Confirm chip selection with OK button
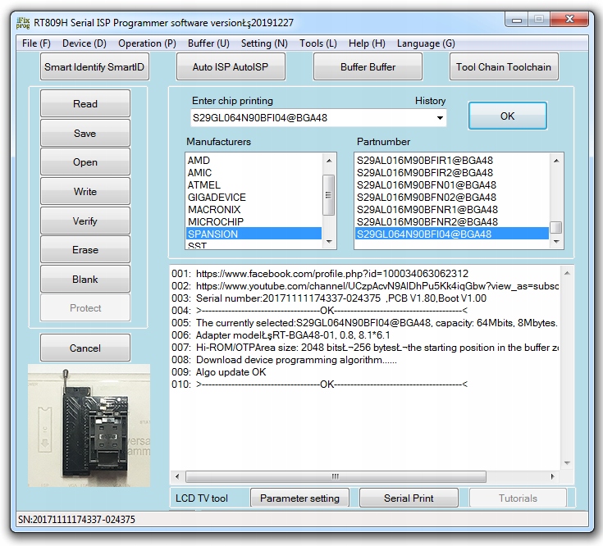 (507, 116)
